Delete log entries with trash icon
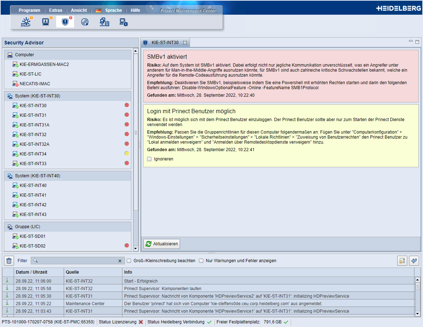 (x=9, y=261)
